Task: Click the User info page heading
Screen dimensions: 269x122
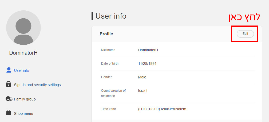Action: click(x=111, y=16)
